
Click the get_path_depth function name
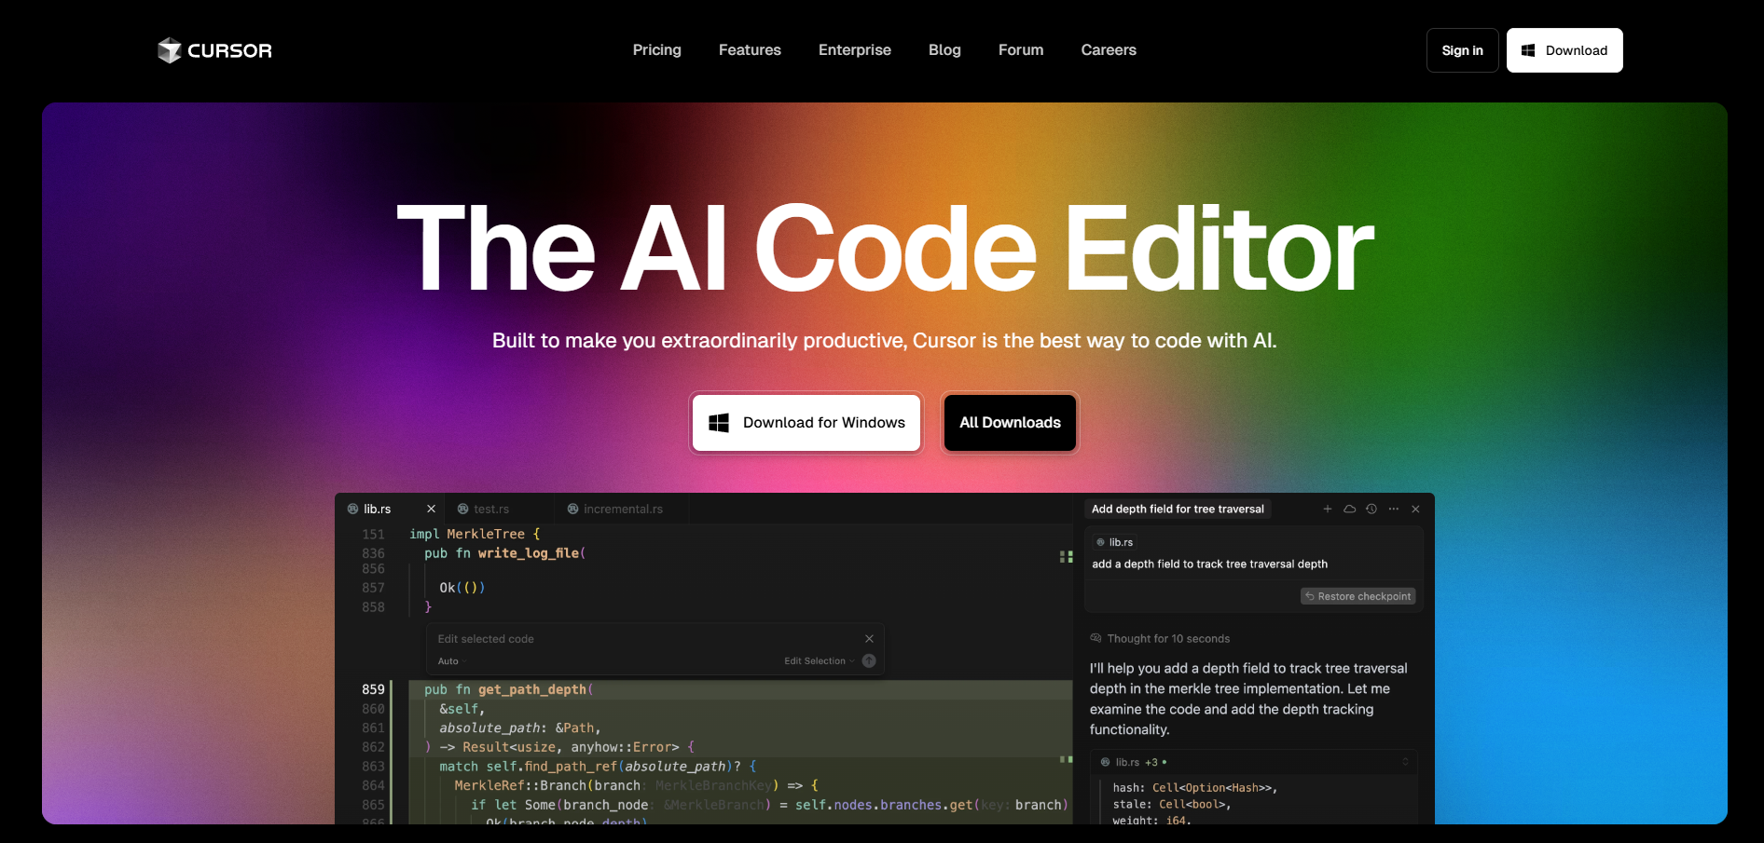coord(532,689)
